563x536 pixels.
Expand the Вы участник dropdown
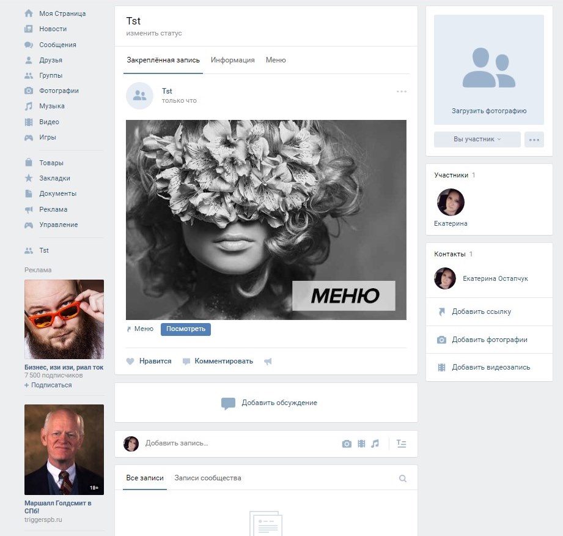coord(477,140)
